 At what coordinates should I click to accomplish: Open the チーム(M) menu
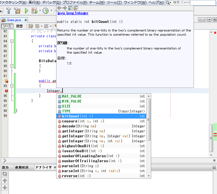[x=97, y=2]
